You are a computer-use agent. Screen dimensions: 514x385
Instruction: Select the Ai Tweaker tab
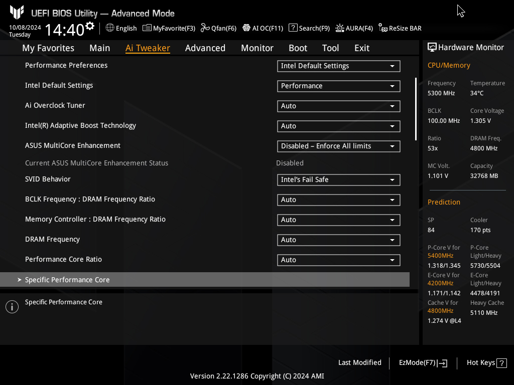(148, 48)
